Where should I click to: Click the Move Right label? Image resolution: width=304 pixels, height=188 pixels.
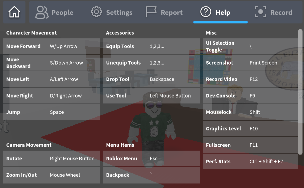coord(20,96)
